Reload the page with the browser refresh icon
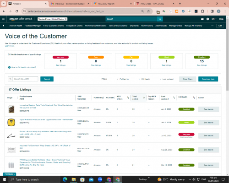 point(17,11)
